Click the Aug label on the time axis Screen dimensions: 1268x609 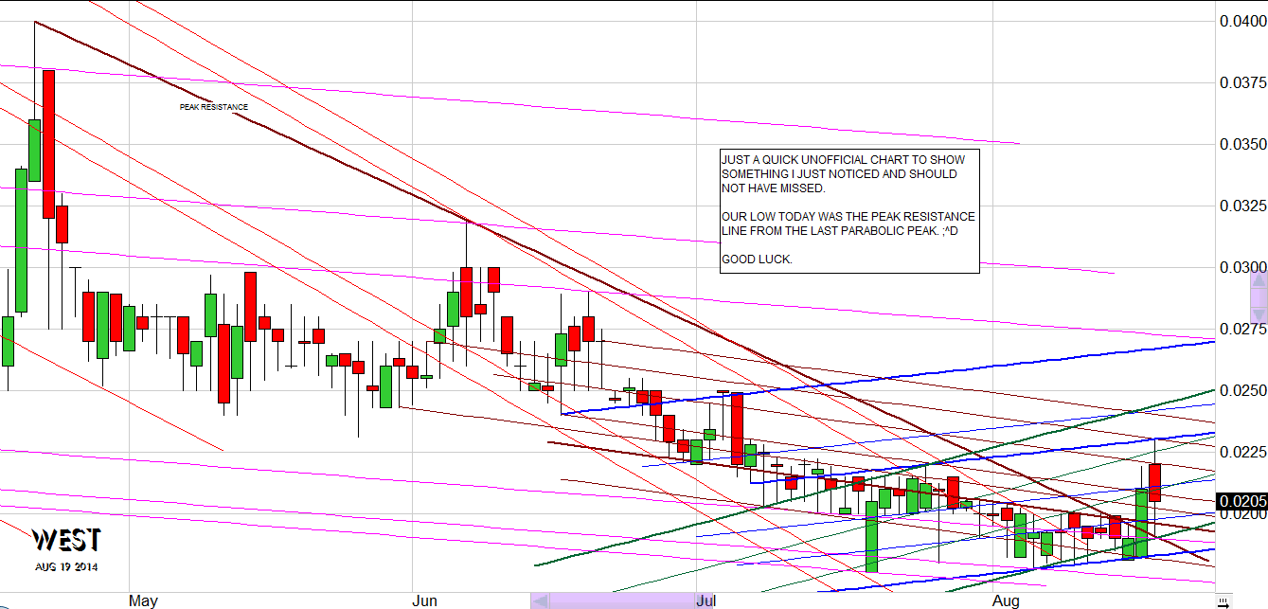1006,601
